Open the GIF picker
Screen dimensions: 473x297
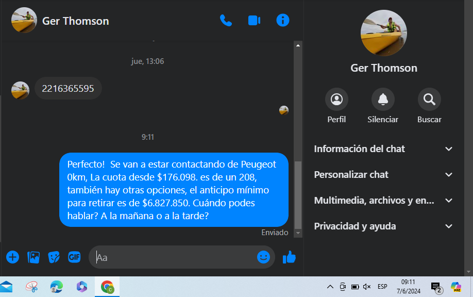74,257
